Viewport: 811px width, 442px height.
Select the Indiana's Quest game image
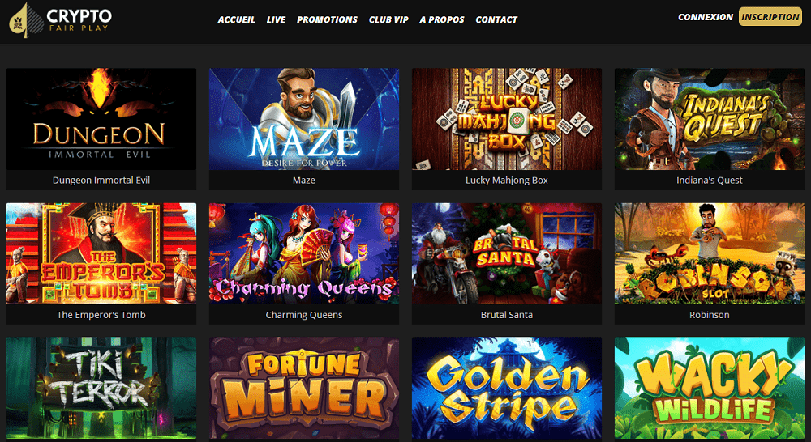(x=710, y=119)
